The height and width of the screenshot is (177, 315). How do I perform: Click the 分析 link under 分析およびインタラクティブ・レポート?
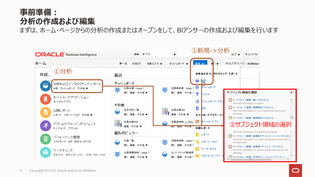coord(56,88)
